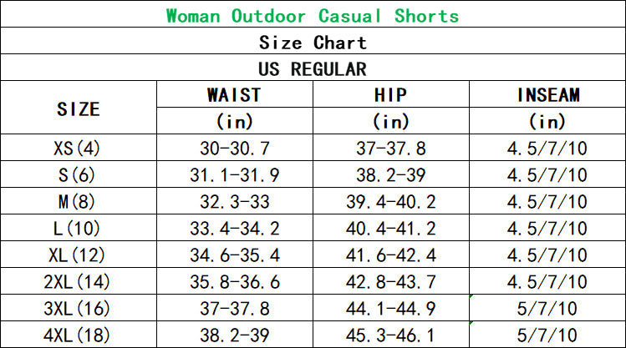Click waist value 30-30.7

tap(234, 149)
